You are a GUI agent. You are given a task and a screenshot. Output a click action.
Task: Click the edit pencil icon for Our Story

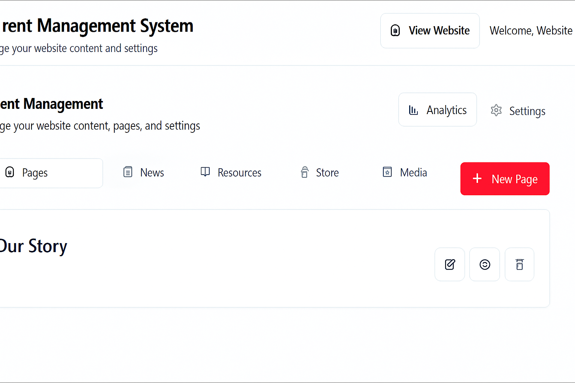click(450, 264)
